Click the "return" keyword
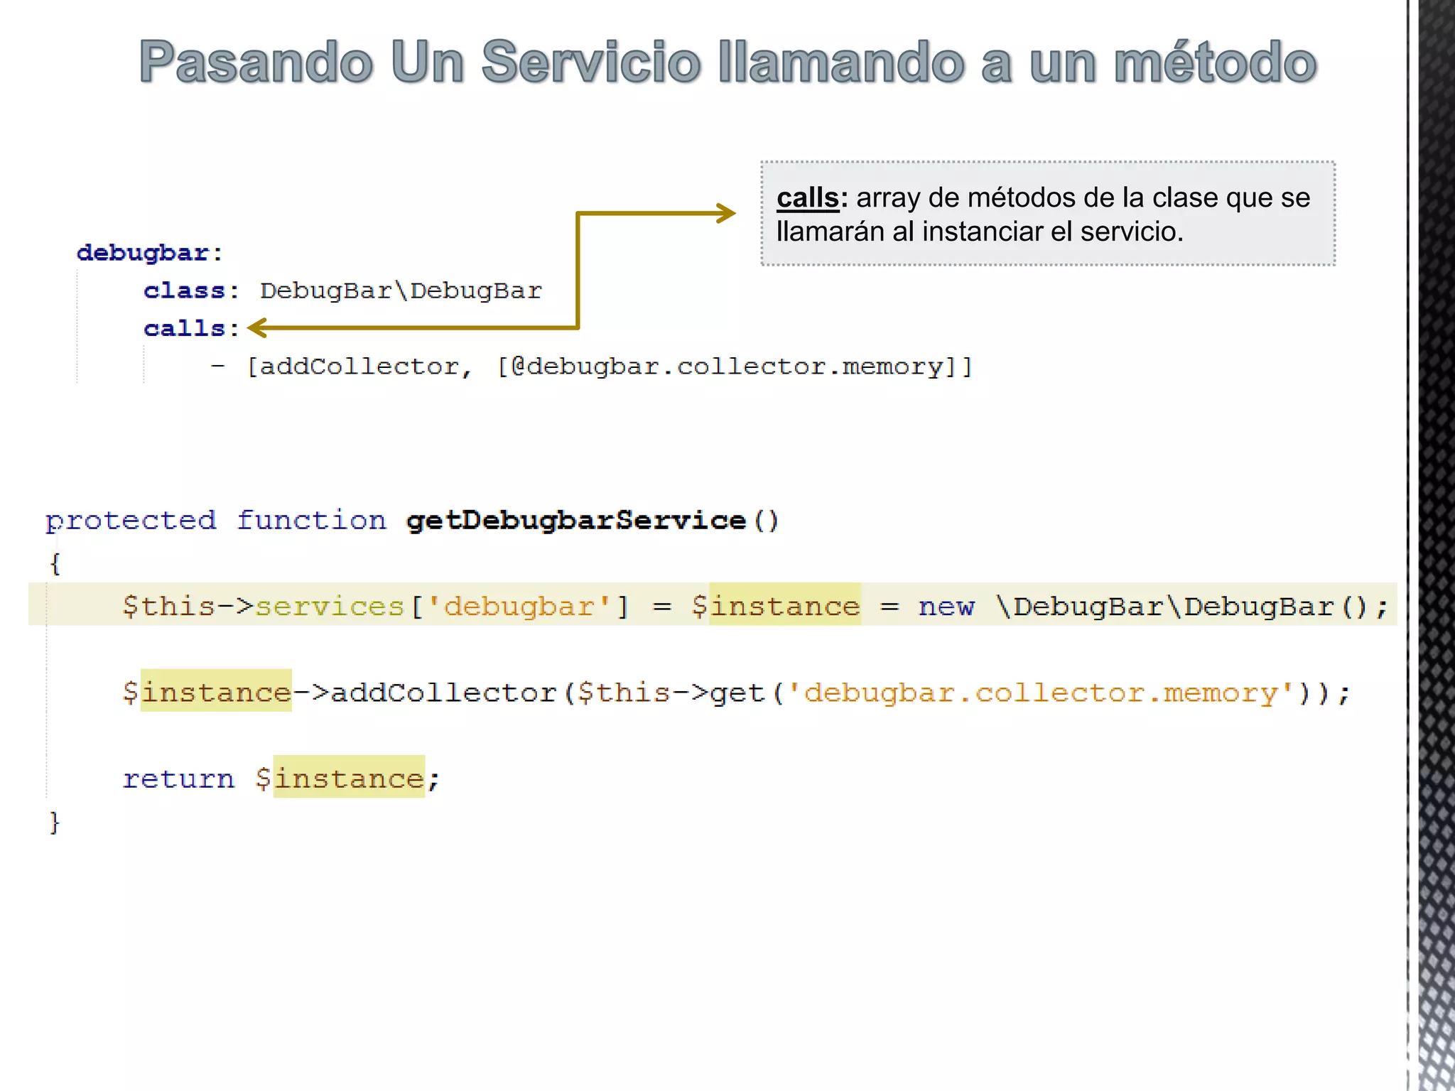 pyautogui.click(x=178, y=779)
